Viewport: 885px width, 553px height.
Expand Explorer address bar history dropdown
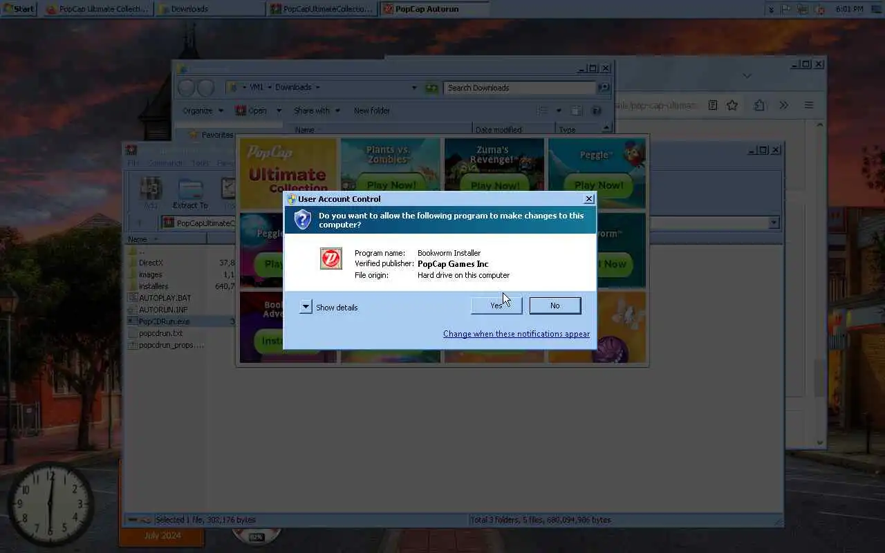click(414, 88)
